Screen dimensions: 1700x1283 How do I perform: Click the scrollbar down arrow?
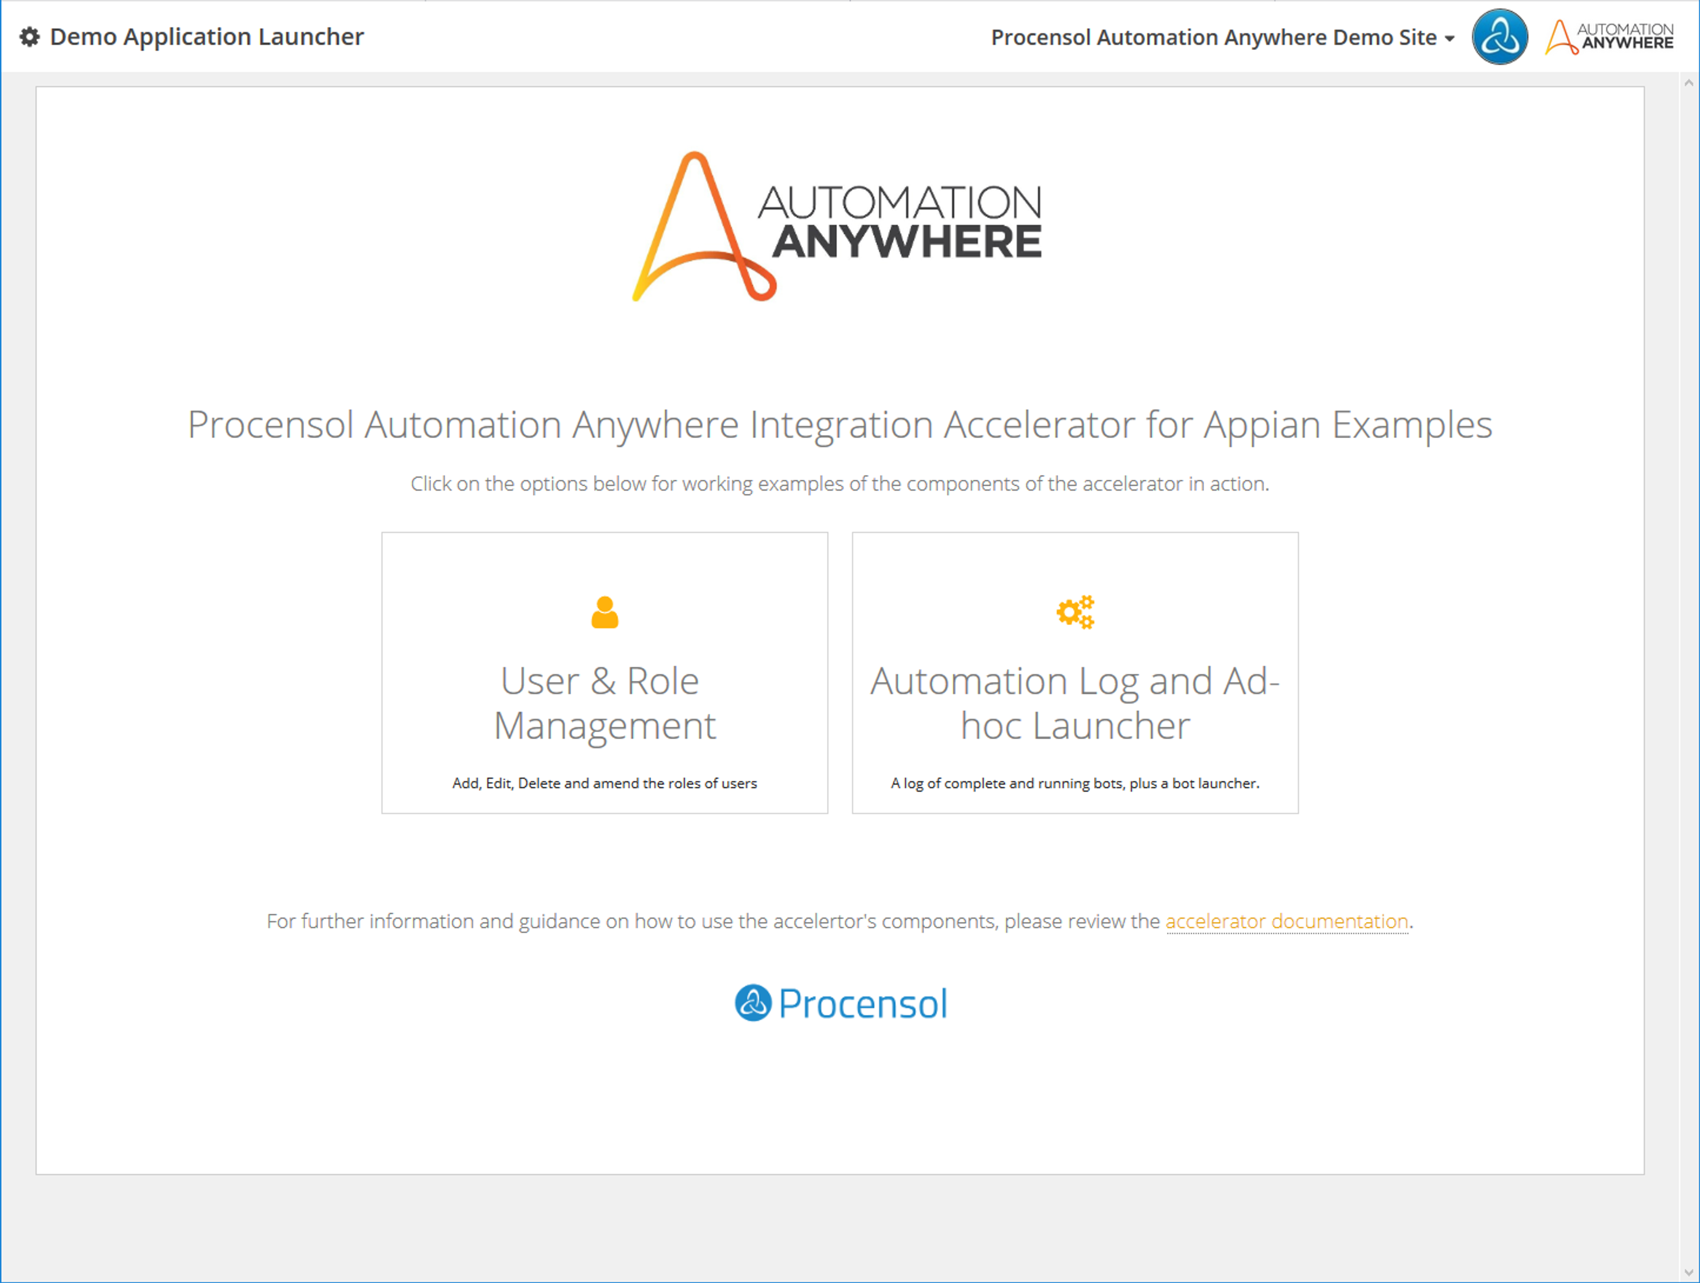point(1688,1272)
